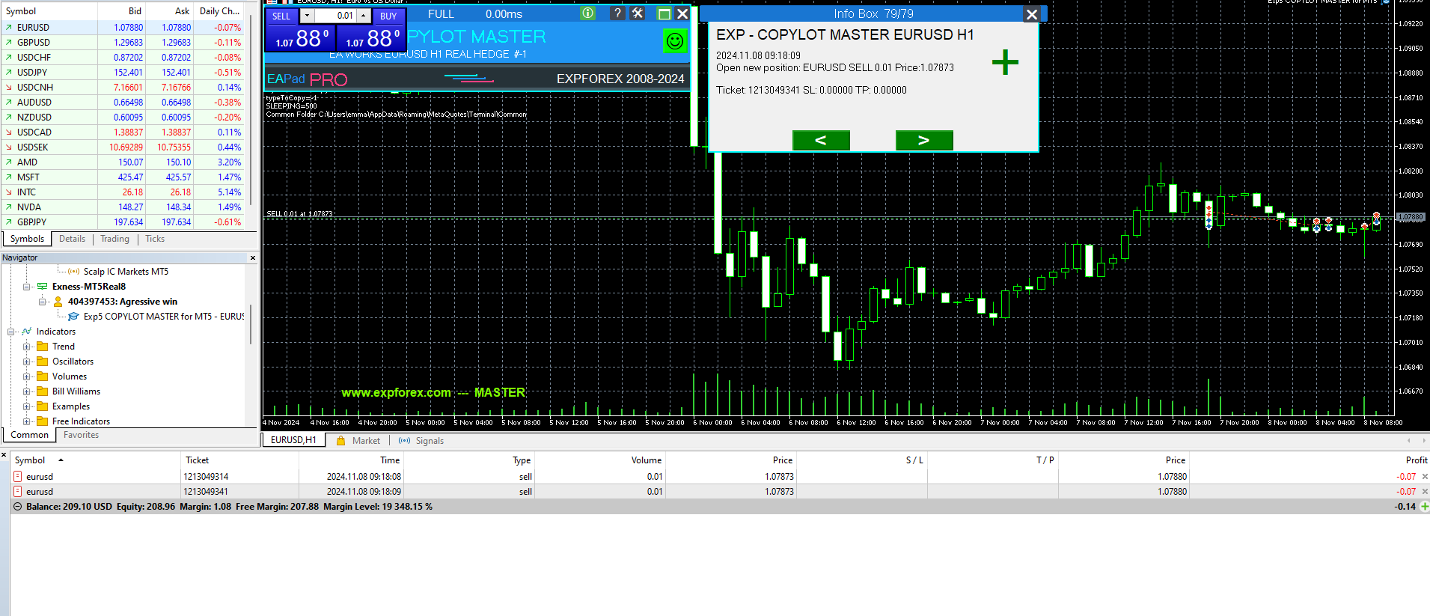Sort trades by Symbol column header
This screenshot has width=1430, height=616.
(96, 460)
